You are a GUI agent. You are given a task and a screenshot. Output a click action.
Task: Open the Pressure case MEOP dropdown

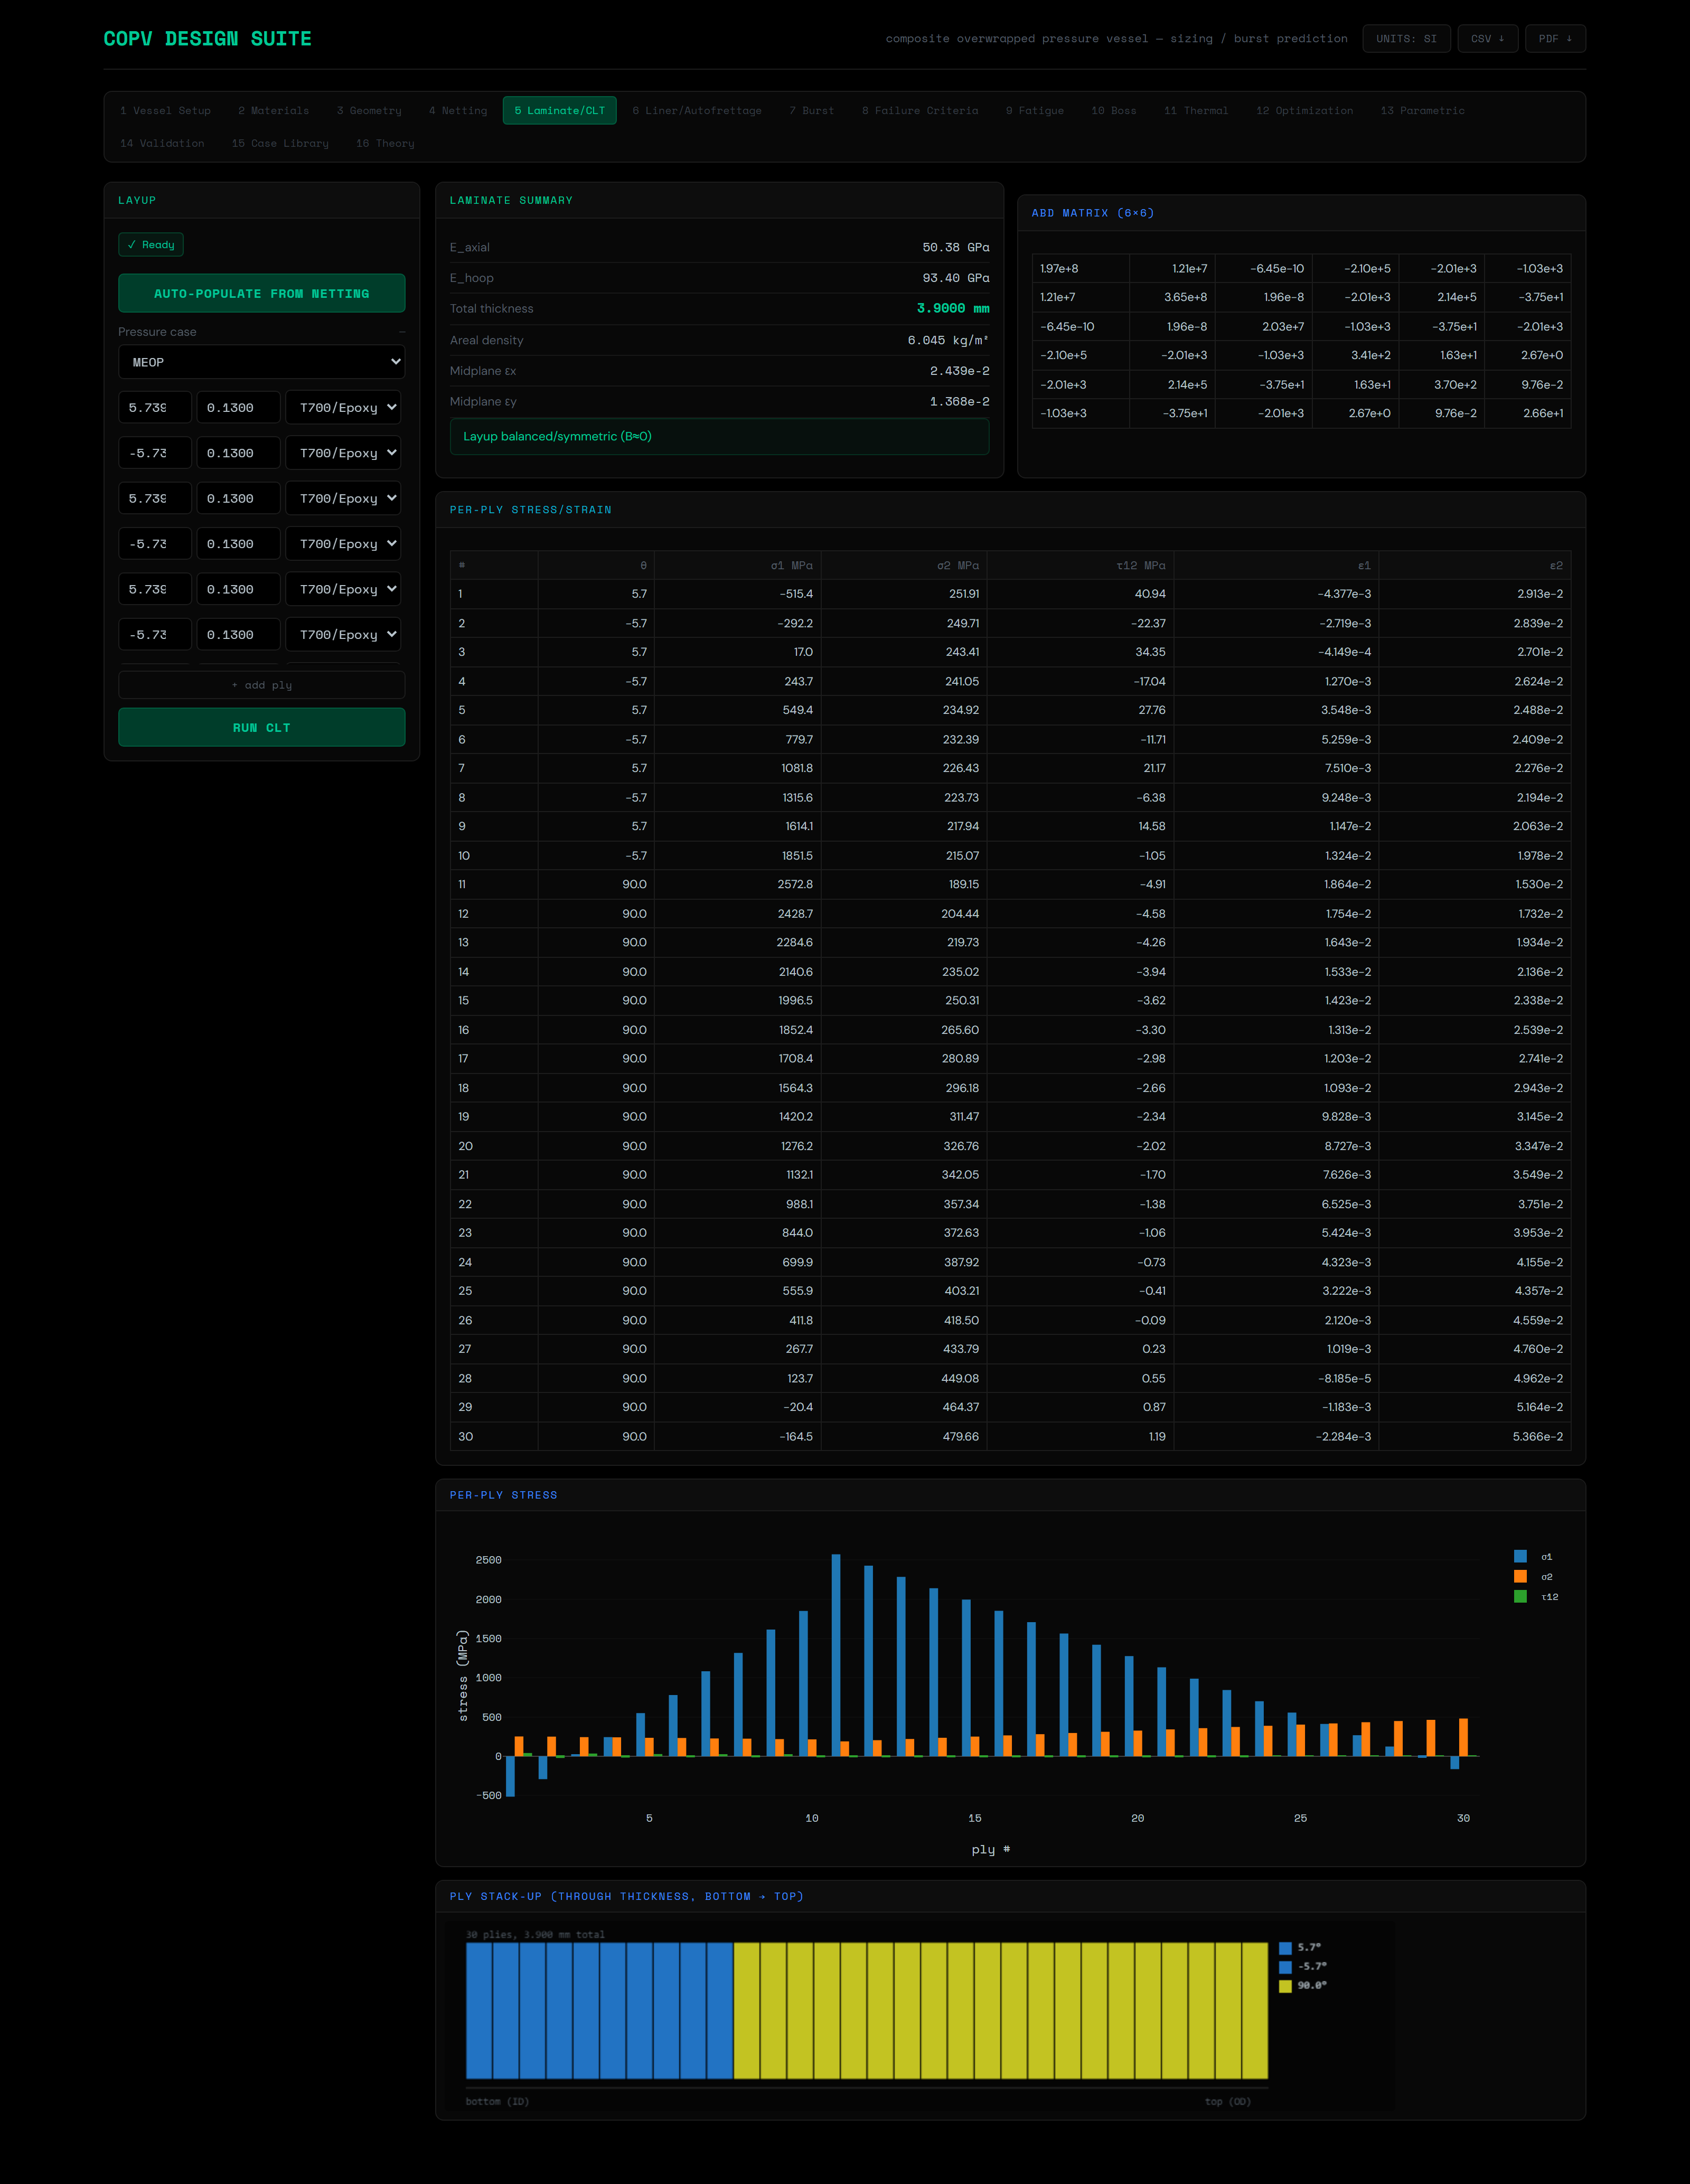pos(262,362)
